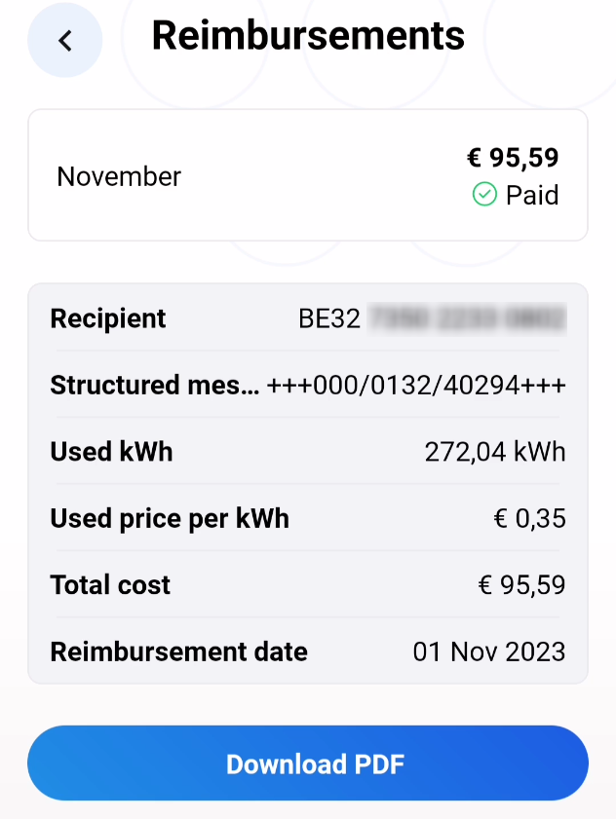Click the Paid status label

point(532,196)
